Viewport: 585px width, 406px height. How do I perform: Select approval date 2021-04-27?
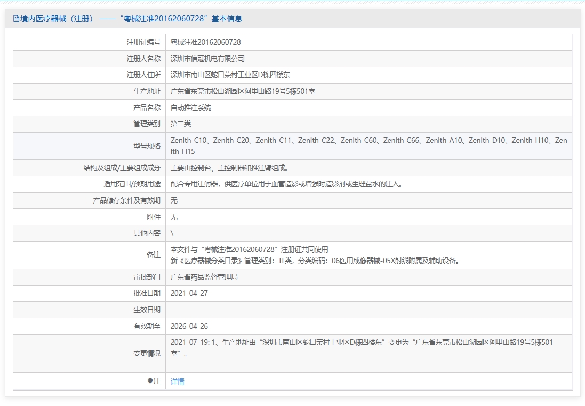click(189, 293)
